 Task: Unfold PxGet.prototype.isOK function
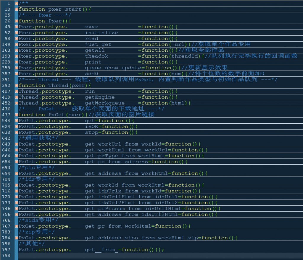(16, 127)
